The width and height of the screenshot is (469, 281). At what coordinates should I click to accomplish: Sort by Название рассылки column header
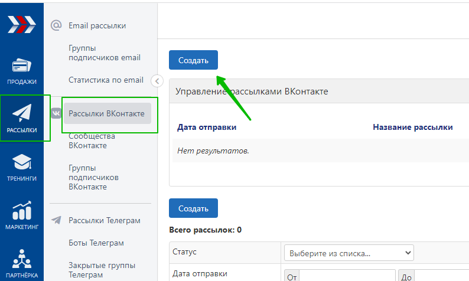pos(412,127)
